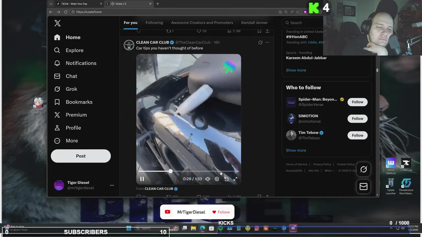The width and height of the screenshot is (422, 237).
Task: Open floating Messages envelope button
Action: 363,187
